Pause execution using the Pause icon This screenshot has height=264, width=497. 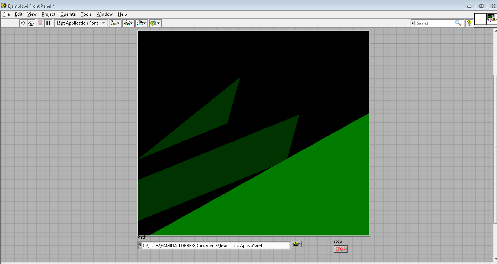pyautogui.click(x=48, y=23)
